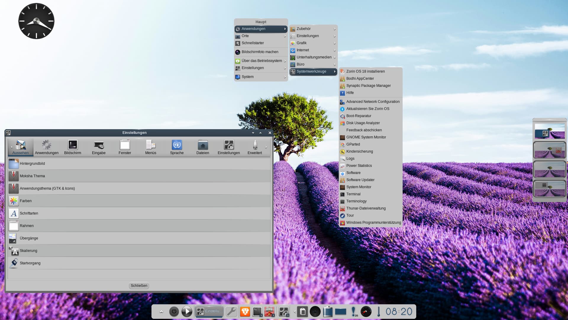Screen dimensions: 568x320
Task: Open the Hintergrundbild settings item
Action: coord(32,164)
